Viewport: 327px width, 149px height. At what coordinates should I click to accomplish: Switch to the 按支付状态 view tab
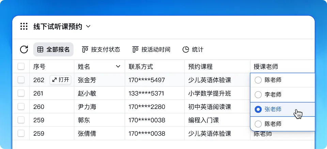coord(101,50)
